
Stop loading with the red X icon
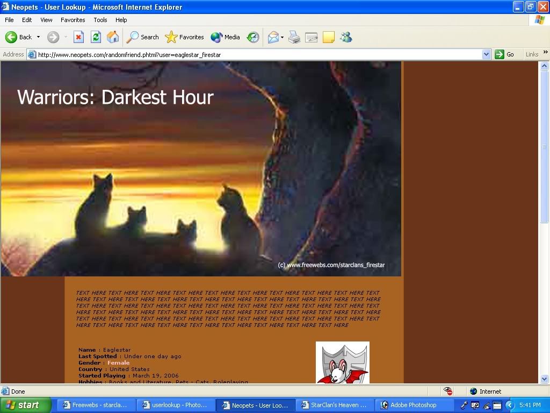pos(78,37)
